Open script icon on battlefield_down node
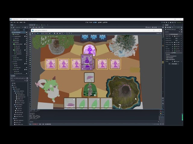This screenshot has width=193, height=144. pos(25,44)
